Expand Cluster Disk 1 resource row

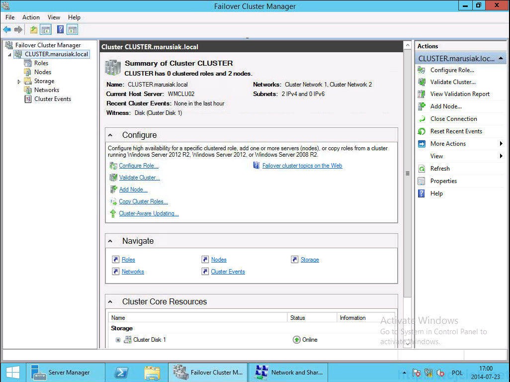118,340
